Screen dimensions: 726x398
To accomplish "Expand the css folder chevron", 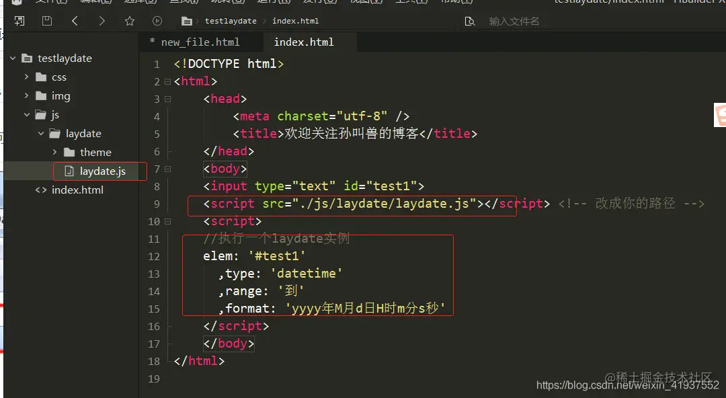I will pos(27,77).
